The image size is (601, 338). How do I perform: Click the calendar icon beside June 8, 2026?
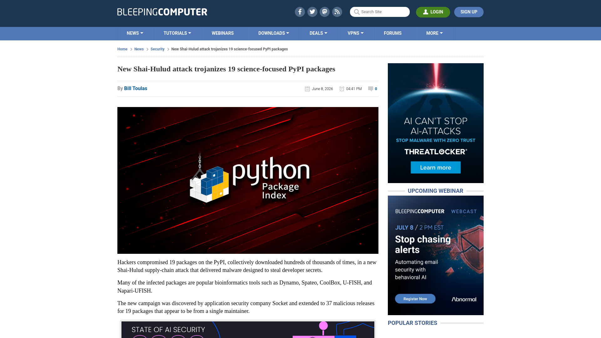(307, 89)
